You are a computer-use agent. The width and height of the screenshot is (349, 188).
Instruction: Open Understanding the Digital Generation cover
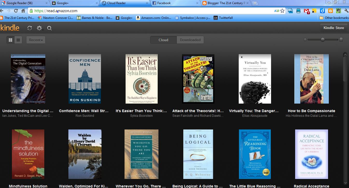[x=28, y=79]
